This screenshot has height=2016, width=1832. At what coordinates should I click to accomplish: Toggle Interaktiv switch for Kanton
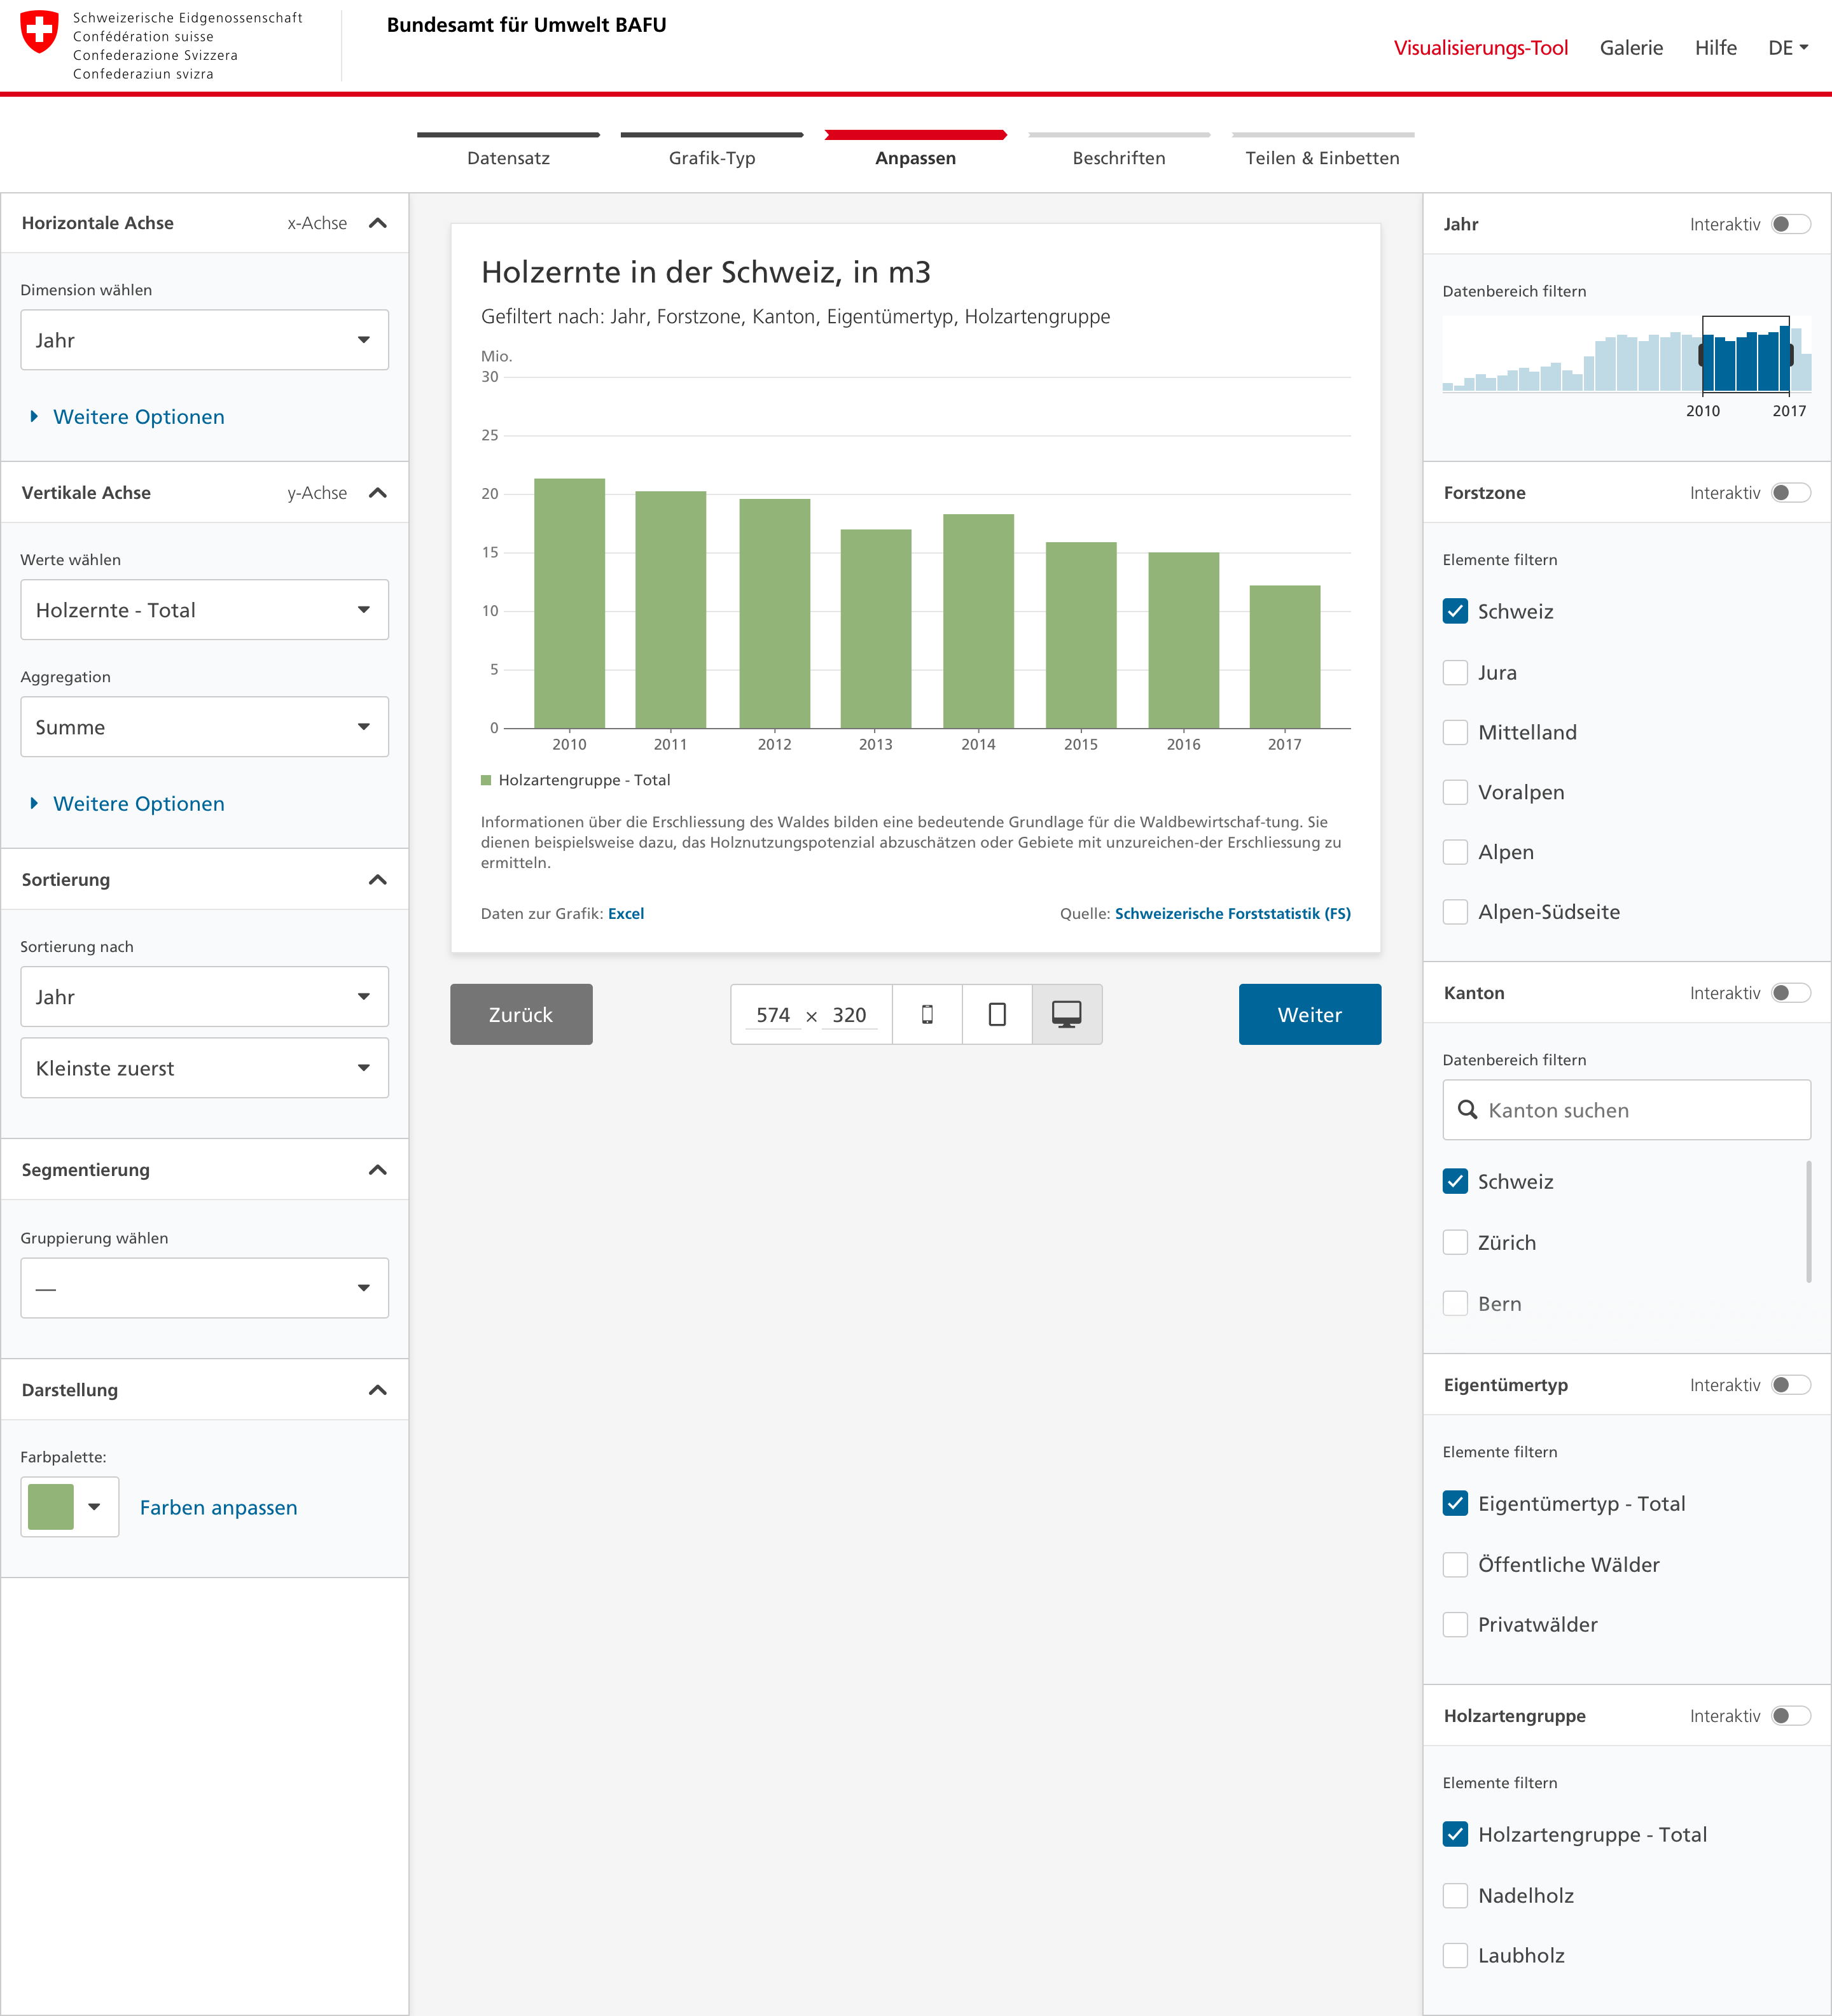pos(1790,992)
